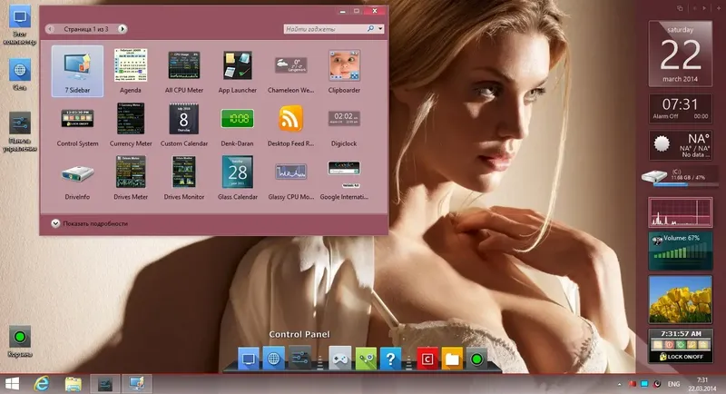
Task: Select the 7 Sidebar gadget
Action: point(77,71)
